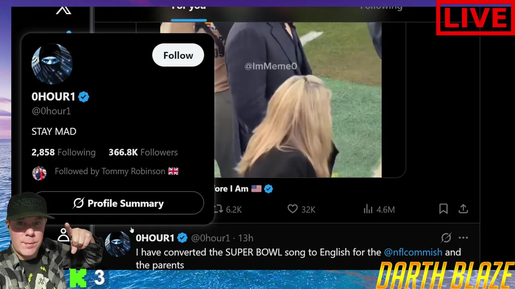Screen dimensions: 515x289
Task: Open the @0hour1 handle in hover card
Action: tap(51, 111)
